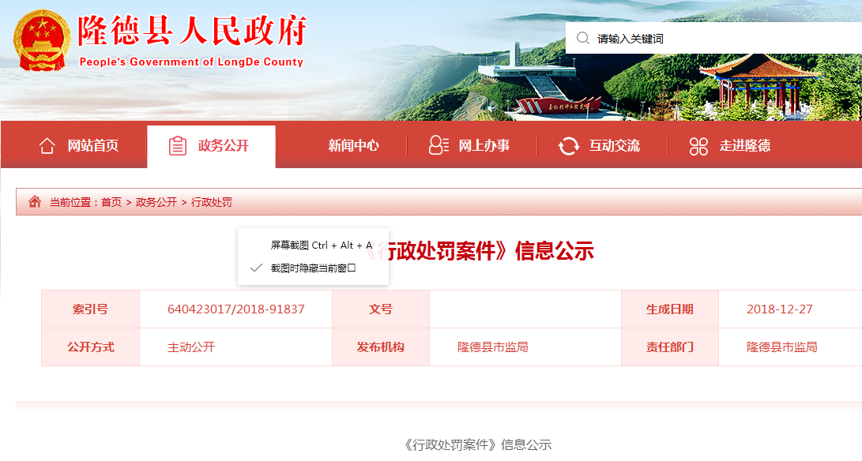Follow the 政务公开 breadcrumb link
Screen dimensions: 862x461
tap(156, 202)
